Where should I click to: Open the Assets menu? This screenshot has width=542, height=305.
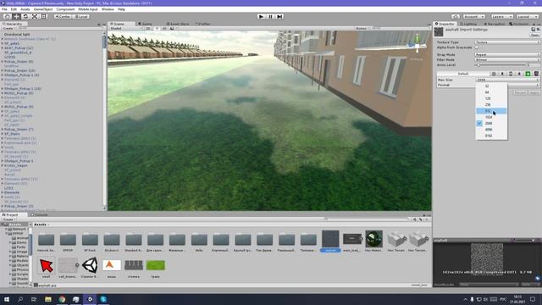[x=25, y=9]
